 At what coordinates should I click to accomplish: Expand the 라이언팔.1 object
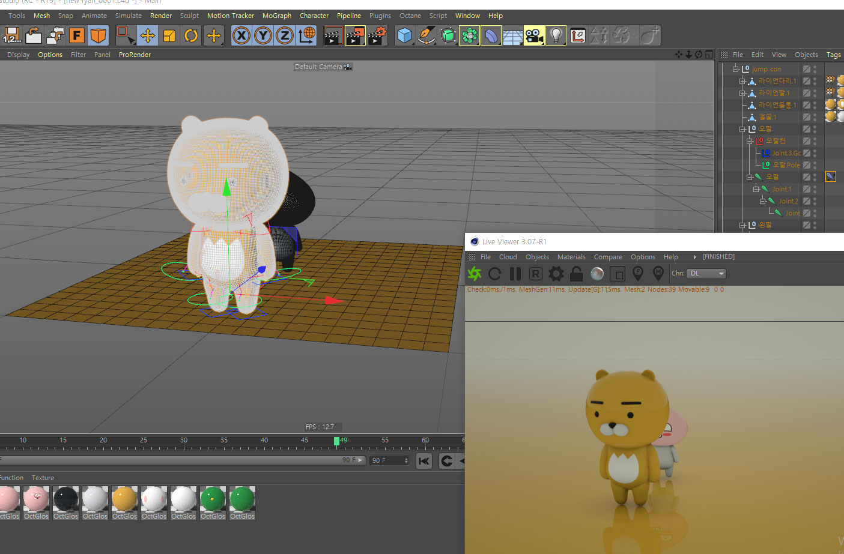742,93
